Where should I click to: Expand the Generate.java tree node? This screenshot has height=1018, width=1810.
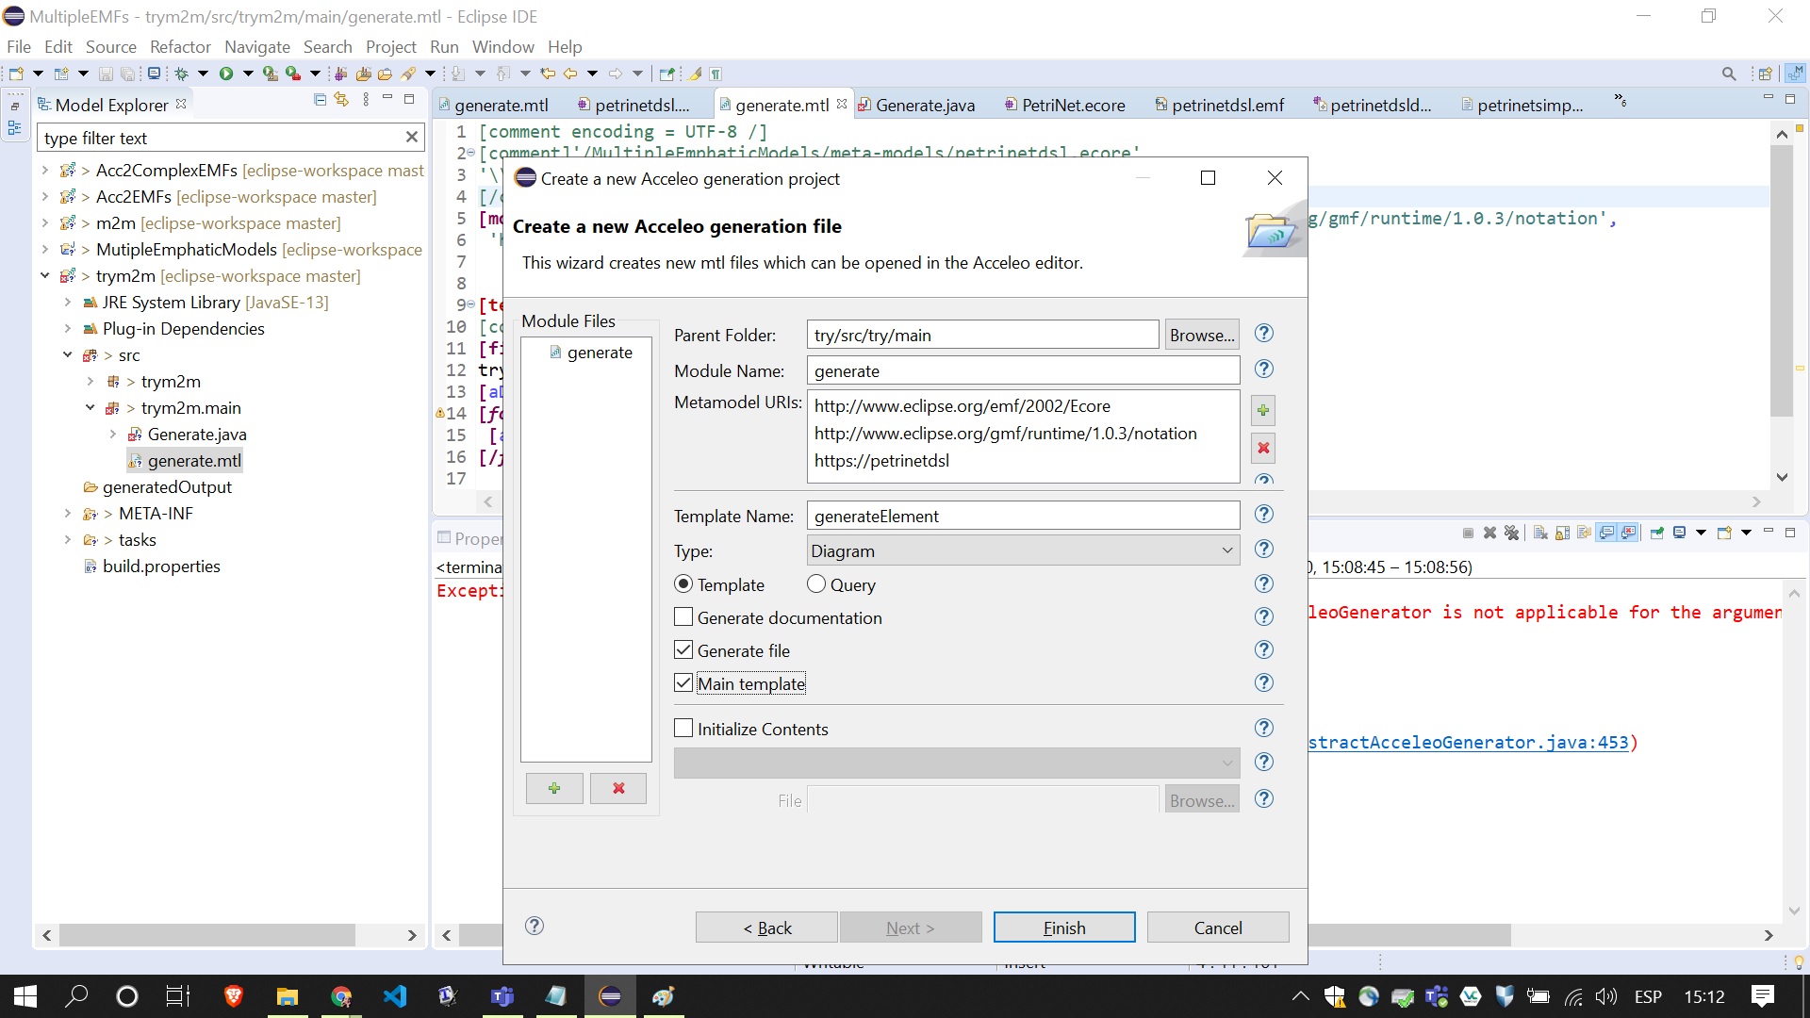[x=112, y=435]
